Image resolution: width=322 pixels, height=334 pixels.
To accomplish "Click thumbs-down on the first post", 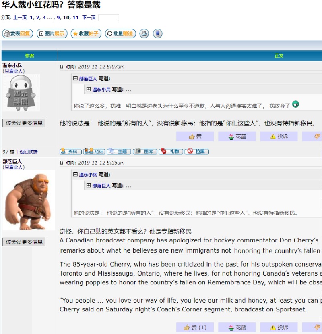I will 317,136.
